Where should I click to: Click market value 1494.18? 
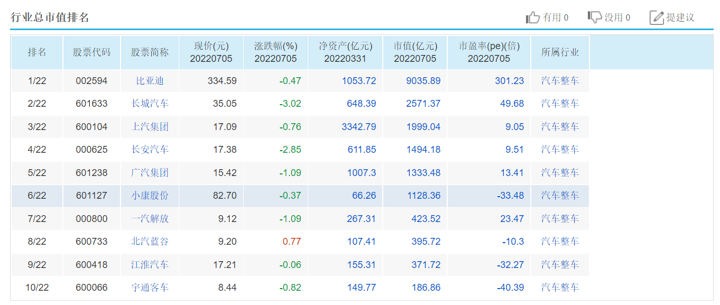(423, 150)
